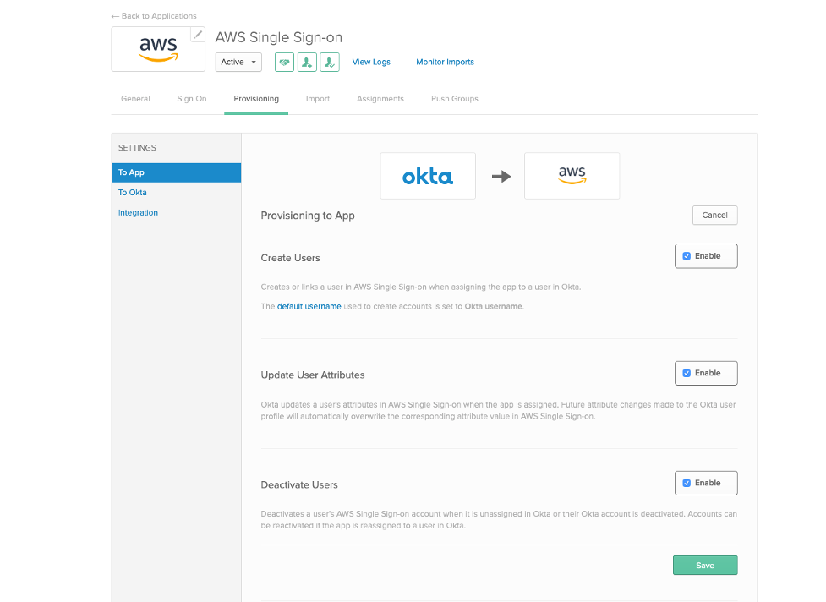Screen dimensions: 826x602
Task: Click the SETTINGS sidebar header
Action: [137, 148]
